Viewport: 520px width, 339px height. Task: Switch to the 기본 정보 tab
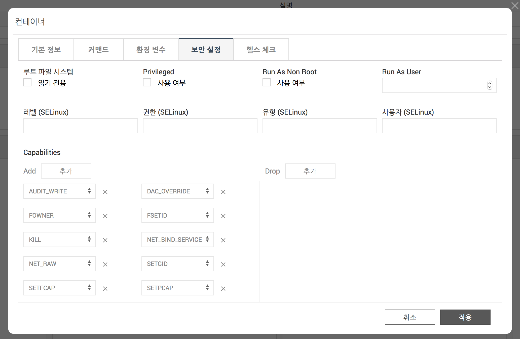coord(46,50)
